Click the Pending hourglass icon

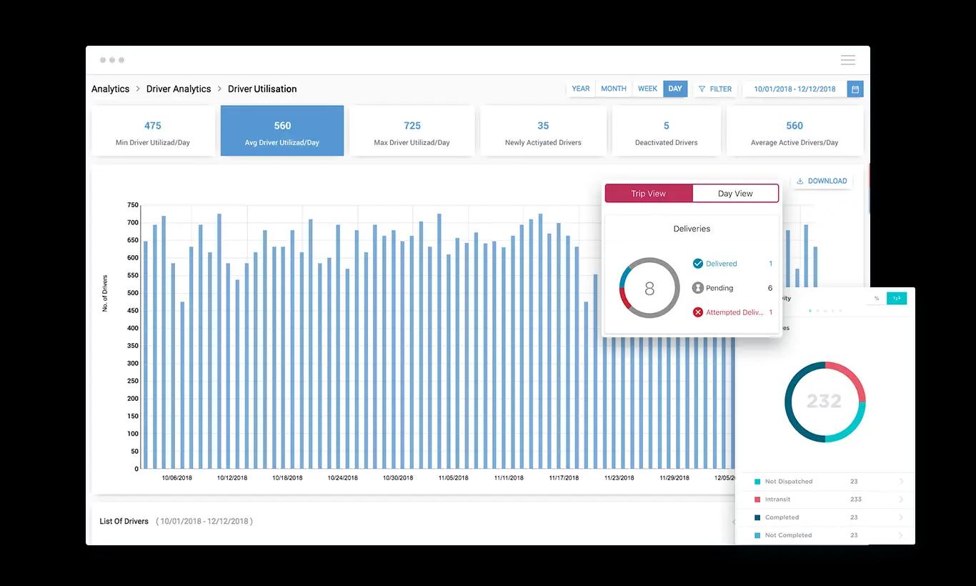click(x=698, y=288)
